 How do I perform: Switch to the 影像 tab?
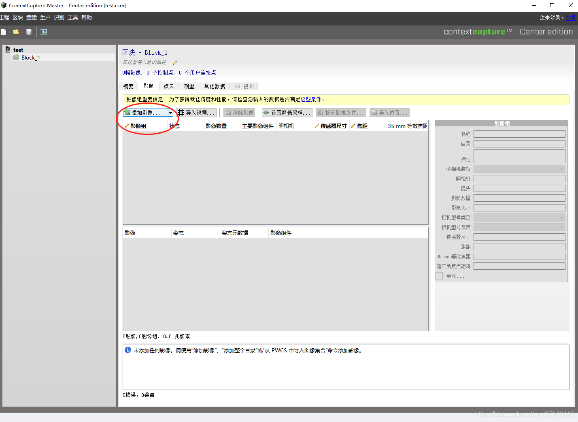(x=149, y=86)
